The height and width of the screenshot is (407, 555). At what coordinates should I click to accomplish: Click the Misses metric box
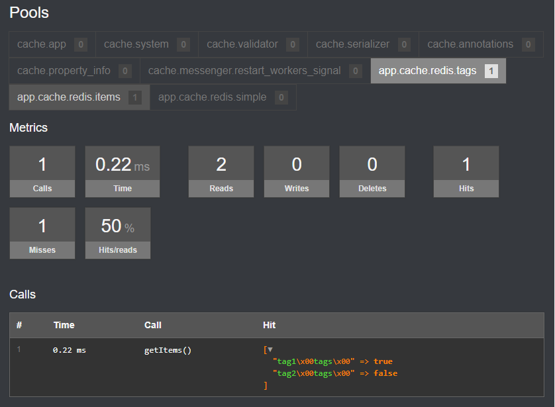click(x=42, y=233)
